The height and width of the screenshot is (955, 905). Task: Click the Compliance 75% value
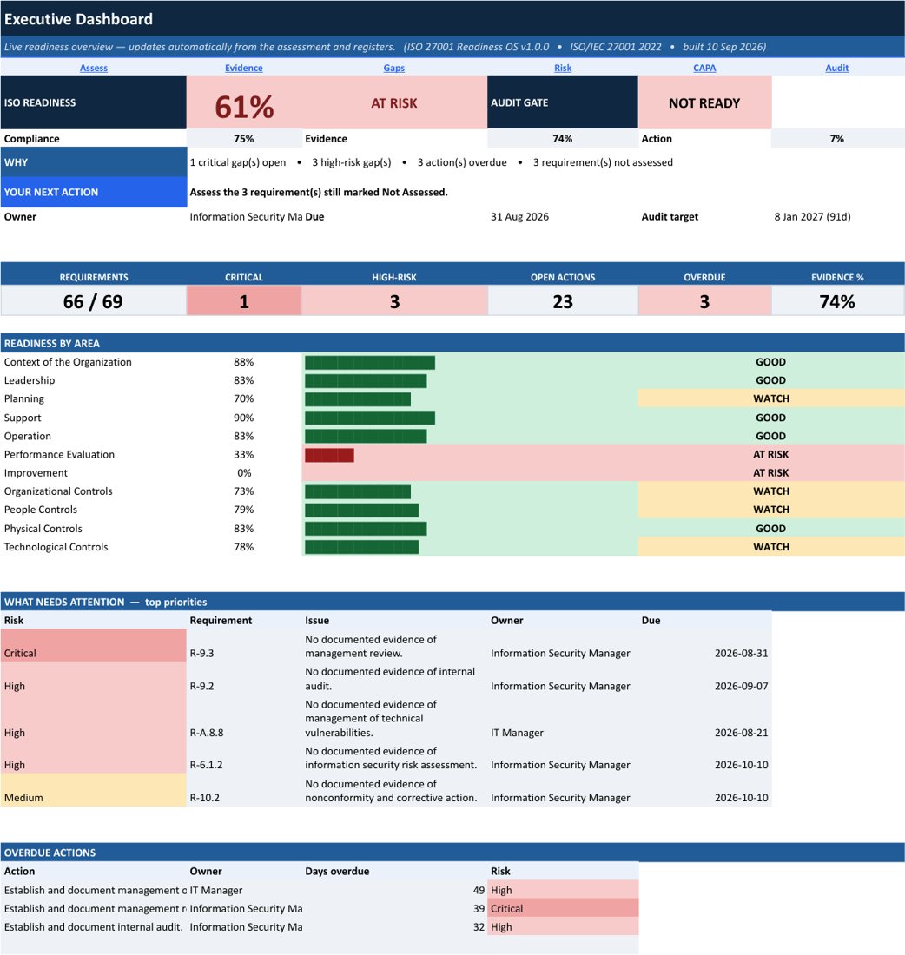pos(244,138)
